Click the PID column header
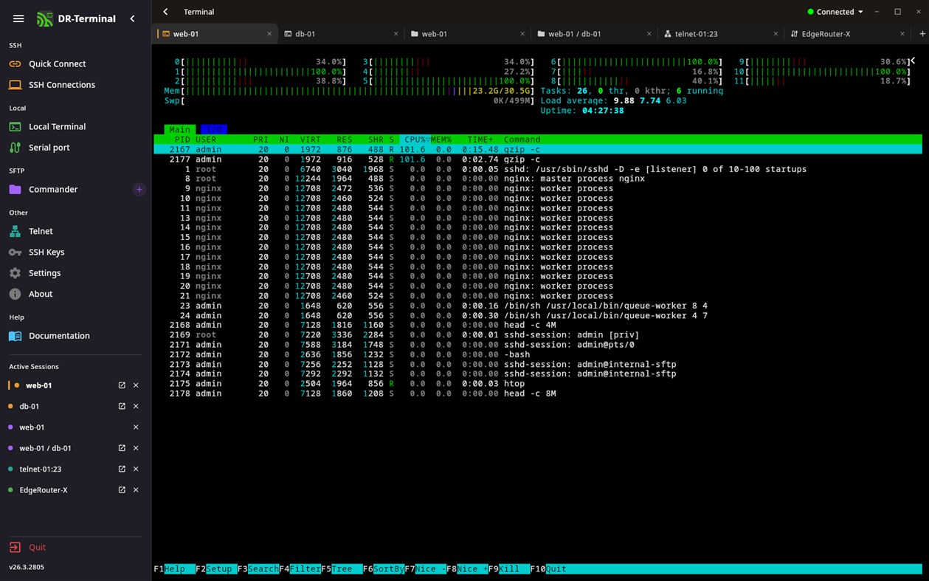This screenshot has height=581, width=929. click(x=182, y=140)
